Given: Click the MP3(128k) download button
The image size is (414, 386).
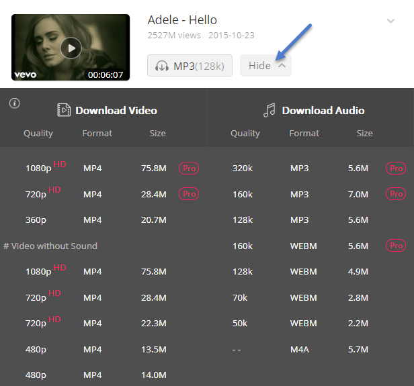Looking at the screenshot, I should [190, 66].
